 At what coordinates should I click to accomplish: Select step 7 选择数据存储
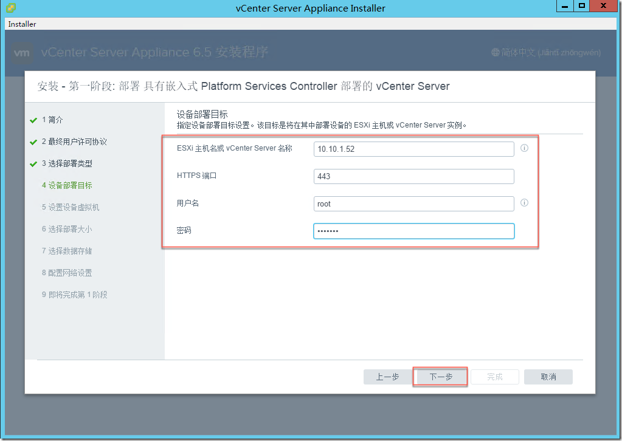coord(67,251)
